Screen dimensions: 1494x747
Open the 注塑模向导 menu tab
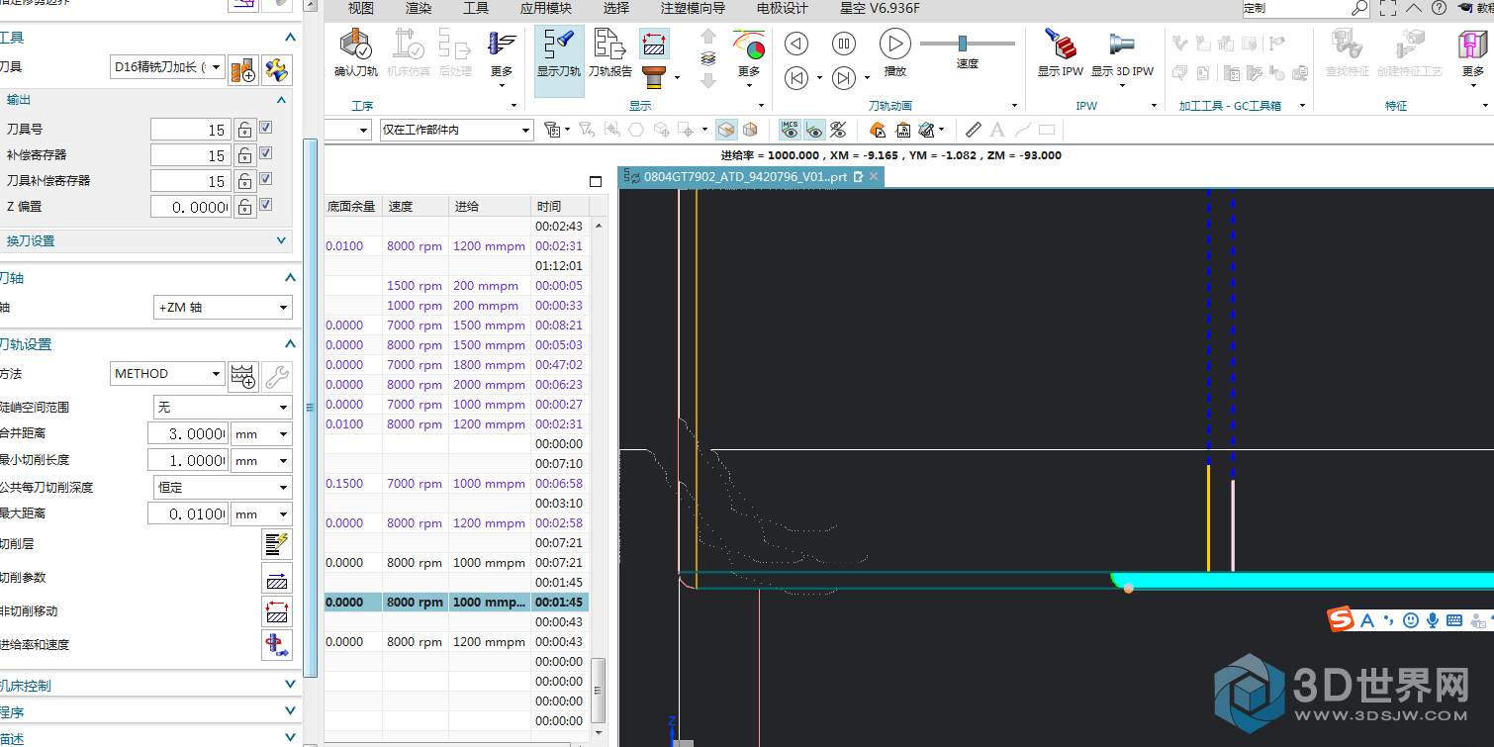693,8
